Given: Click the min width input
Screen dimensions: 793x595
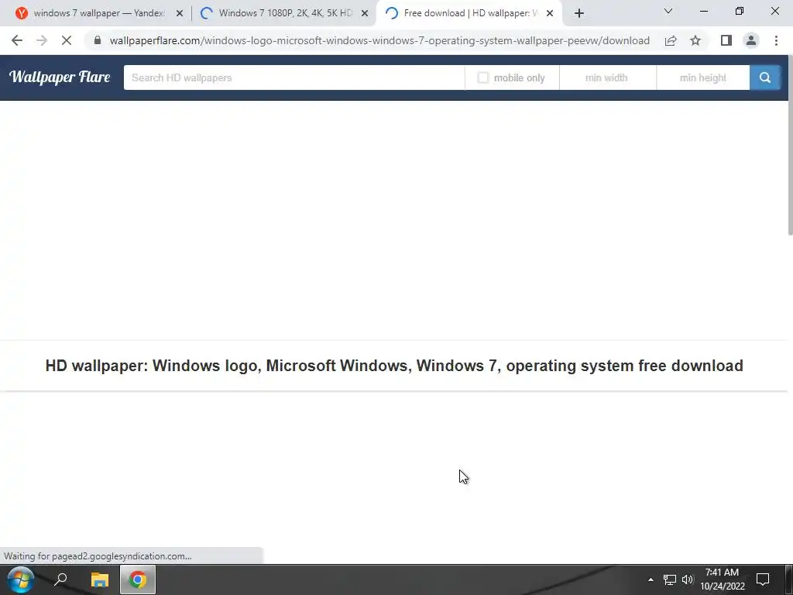Looking at the screenshot, I should click(x=607, y=77).
